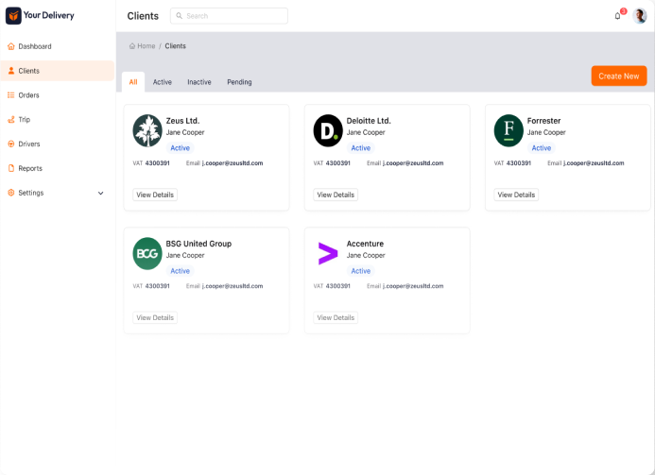Image resolution: width=655 pixels, height=475 pixels.
Task: Click the Zeus Ltd. tree logo
Action: click(x=147, y=130)
